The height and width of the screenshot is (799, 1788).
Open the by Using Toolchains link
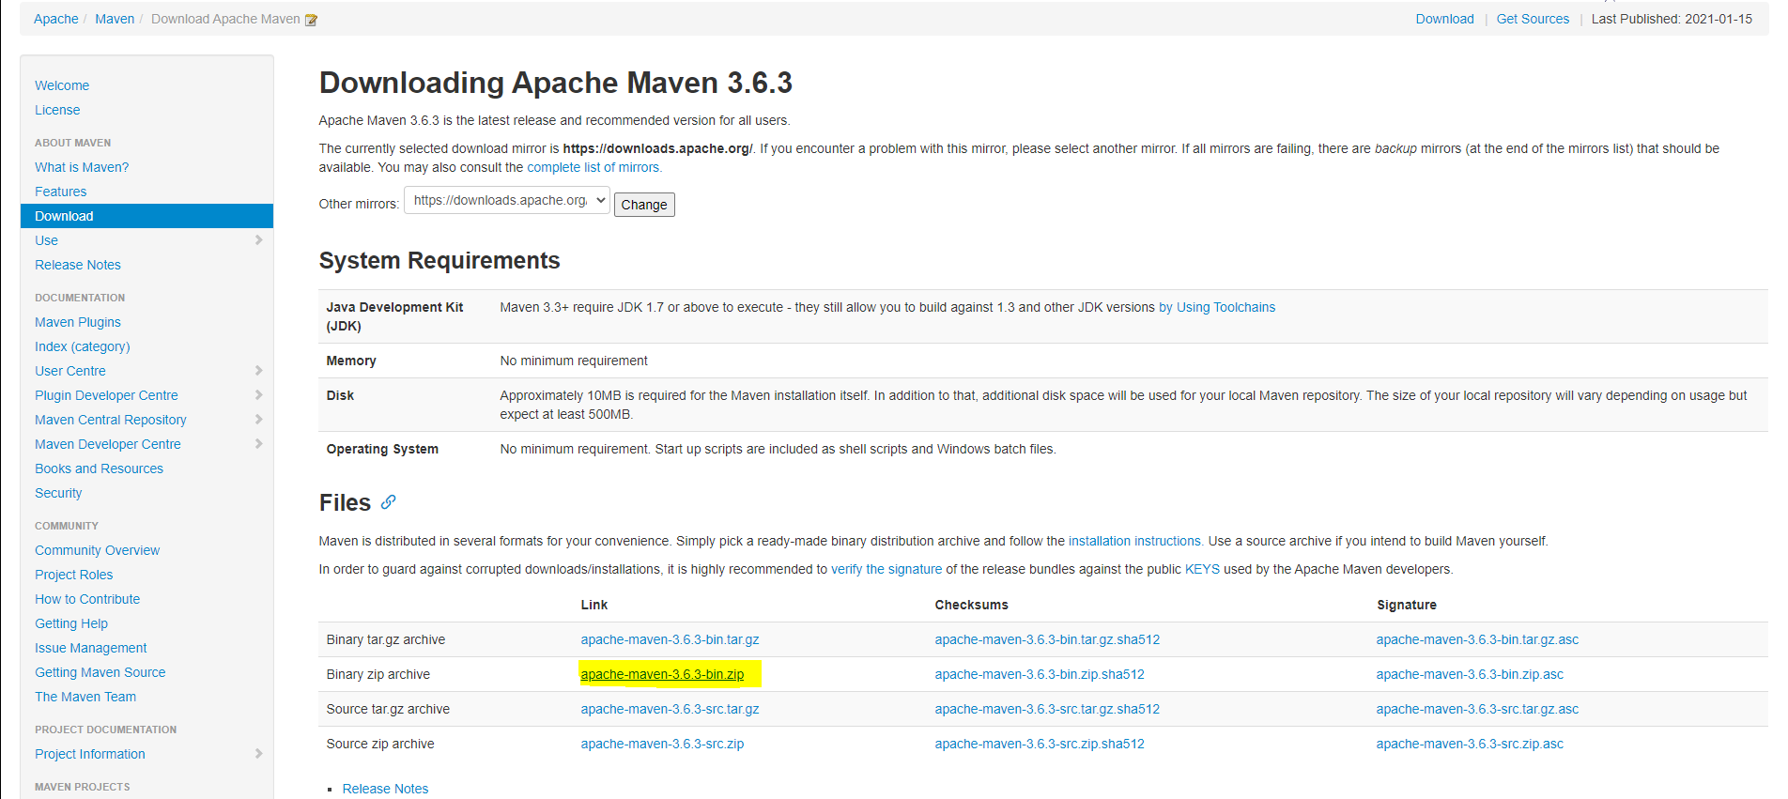coord(1217,307)
